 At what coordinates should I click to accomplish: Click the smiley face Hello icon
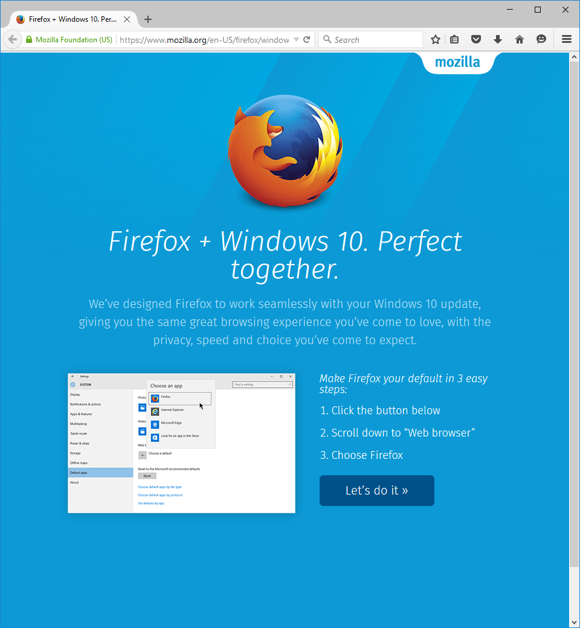point(541,39)
